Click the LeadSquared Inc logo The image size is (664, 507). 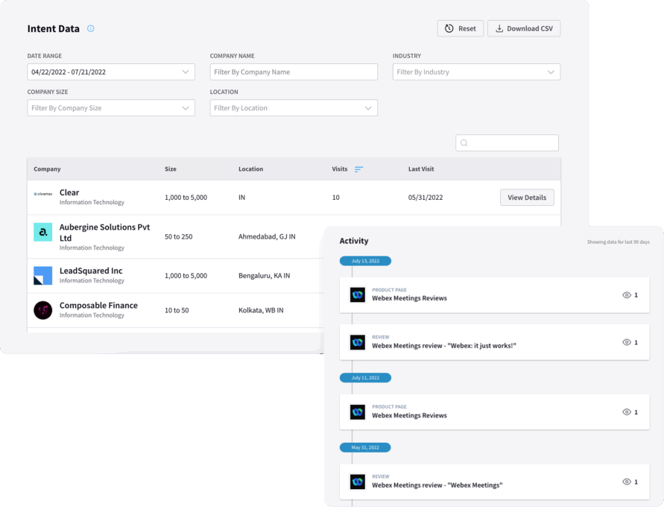pos(42,275)
